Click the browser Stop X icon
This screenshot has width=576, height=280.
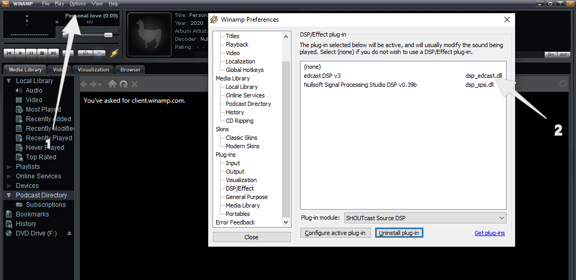click(x=135, y=84)
